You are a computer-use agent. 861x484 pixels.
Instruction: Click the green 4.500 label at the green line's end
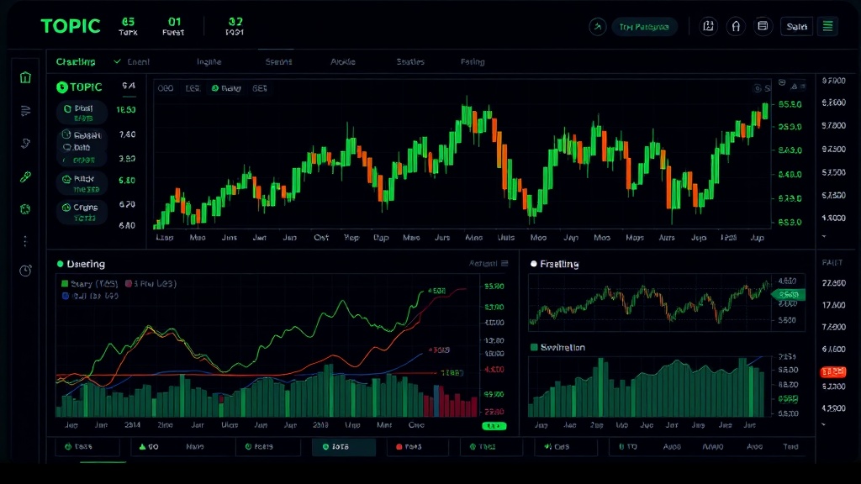pyautogui.click(x=437, y=291)
